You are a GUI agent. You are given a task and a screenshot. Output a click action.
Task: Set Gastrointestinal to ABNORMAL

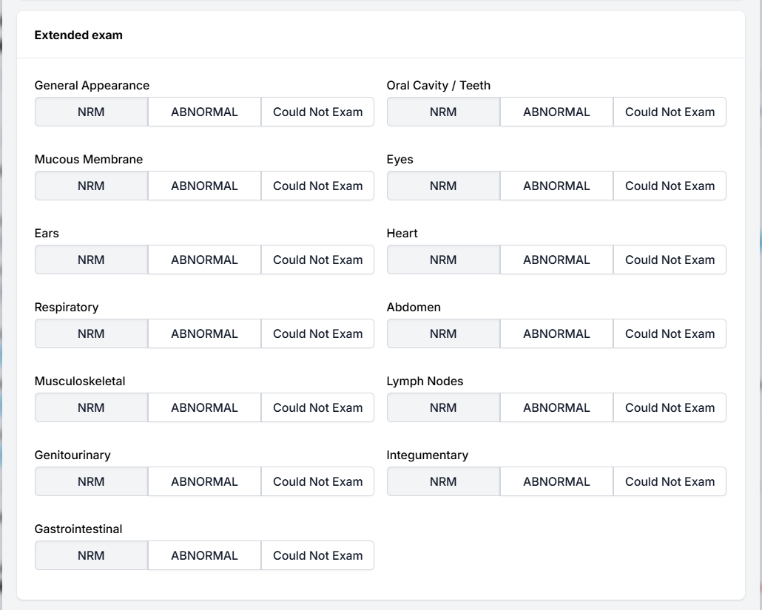[x=204, y=555]
